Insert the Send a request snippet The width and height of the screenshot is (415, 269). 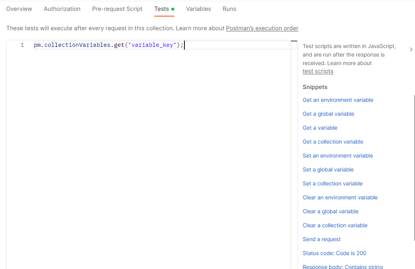(321, 239)
